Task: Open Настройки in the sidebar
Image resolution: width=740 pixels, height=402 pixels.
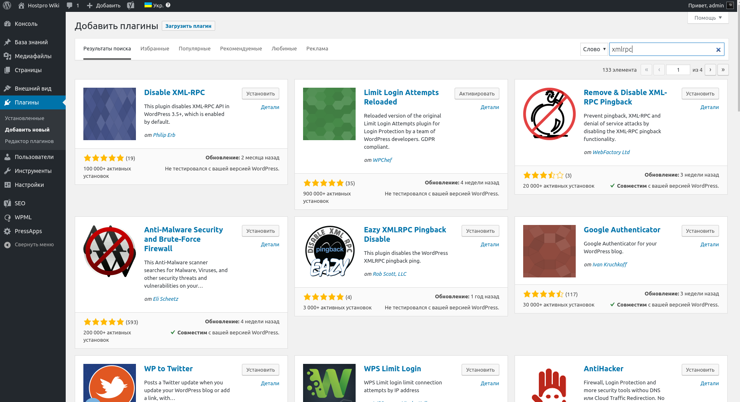Action: 30,185
